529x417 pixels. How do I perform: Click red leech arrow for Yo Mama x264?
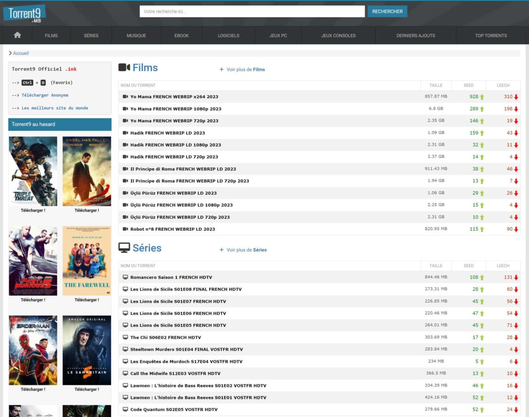pyautogui.click(x=516, y=97)
